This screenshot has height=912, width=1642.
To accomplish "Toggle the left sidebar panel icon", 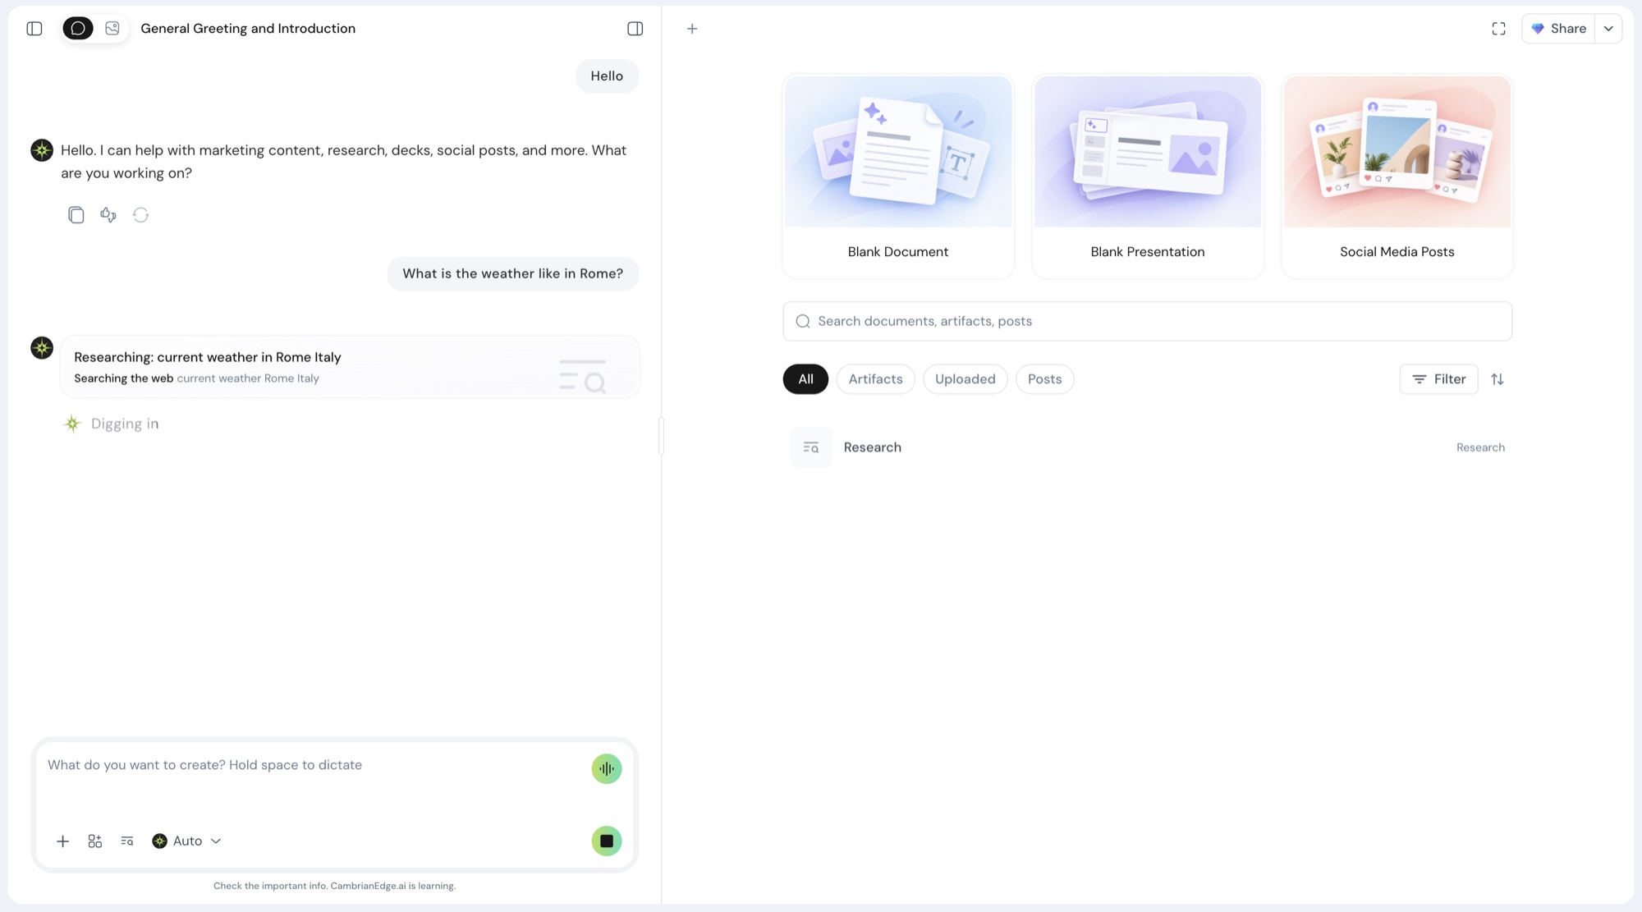I will [x=34, y=29].
